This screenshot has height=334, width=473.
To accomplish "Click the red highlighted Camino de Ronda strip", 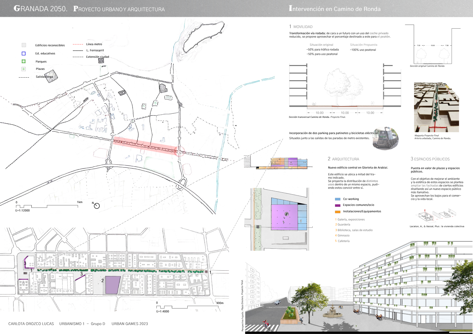I will pos(146,146).
